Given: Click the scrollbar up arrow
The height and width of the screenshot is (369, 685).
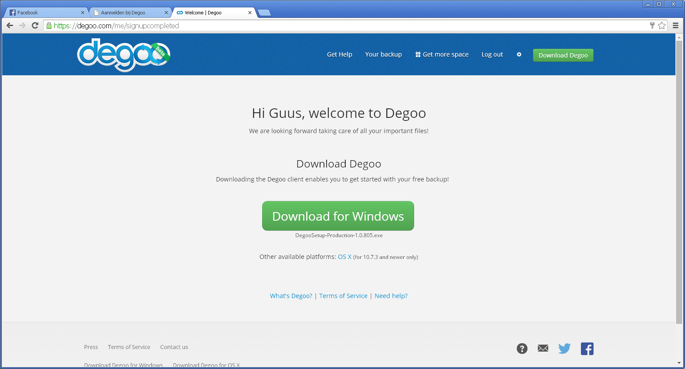Looking at the screenshot, I should click(679, 37).
